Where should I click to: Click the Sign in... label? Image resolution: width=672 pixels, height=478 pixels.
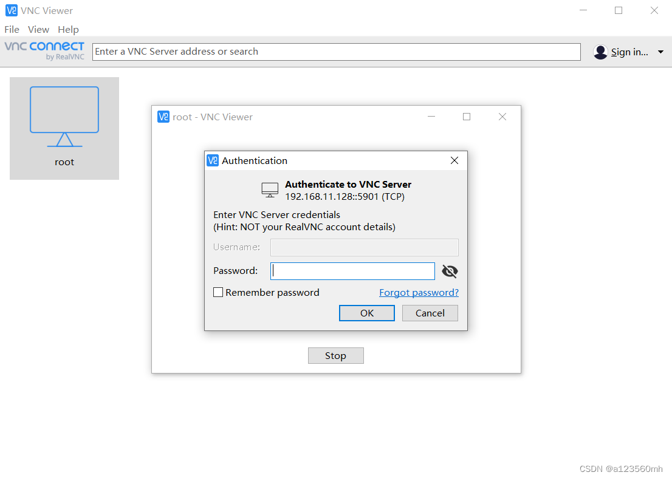629,52
